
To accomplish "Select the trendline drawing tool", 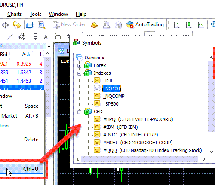I will point(10,37).
